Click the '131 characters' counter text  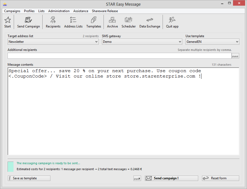(221, 65)
